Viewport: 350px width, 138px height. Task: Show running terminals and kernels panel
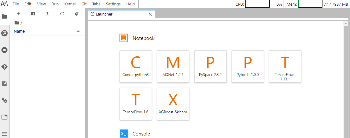(4, 50)
